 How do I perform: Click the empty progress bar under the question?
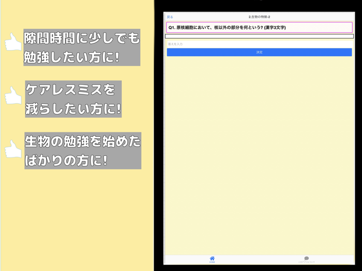259,36
